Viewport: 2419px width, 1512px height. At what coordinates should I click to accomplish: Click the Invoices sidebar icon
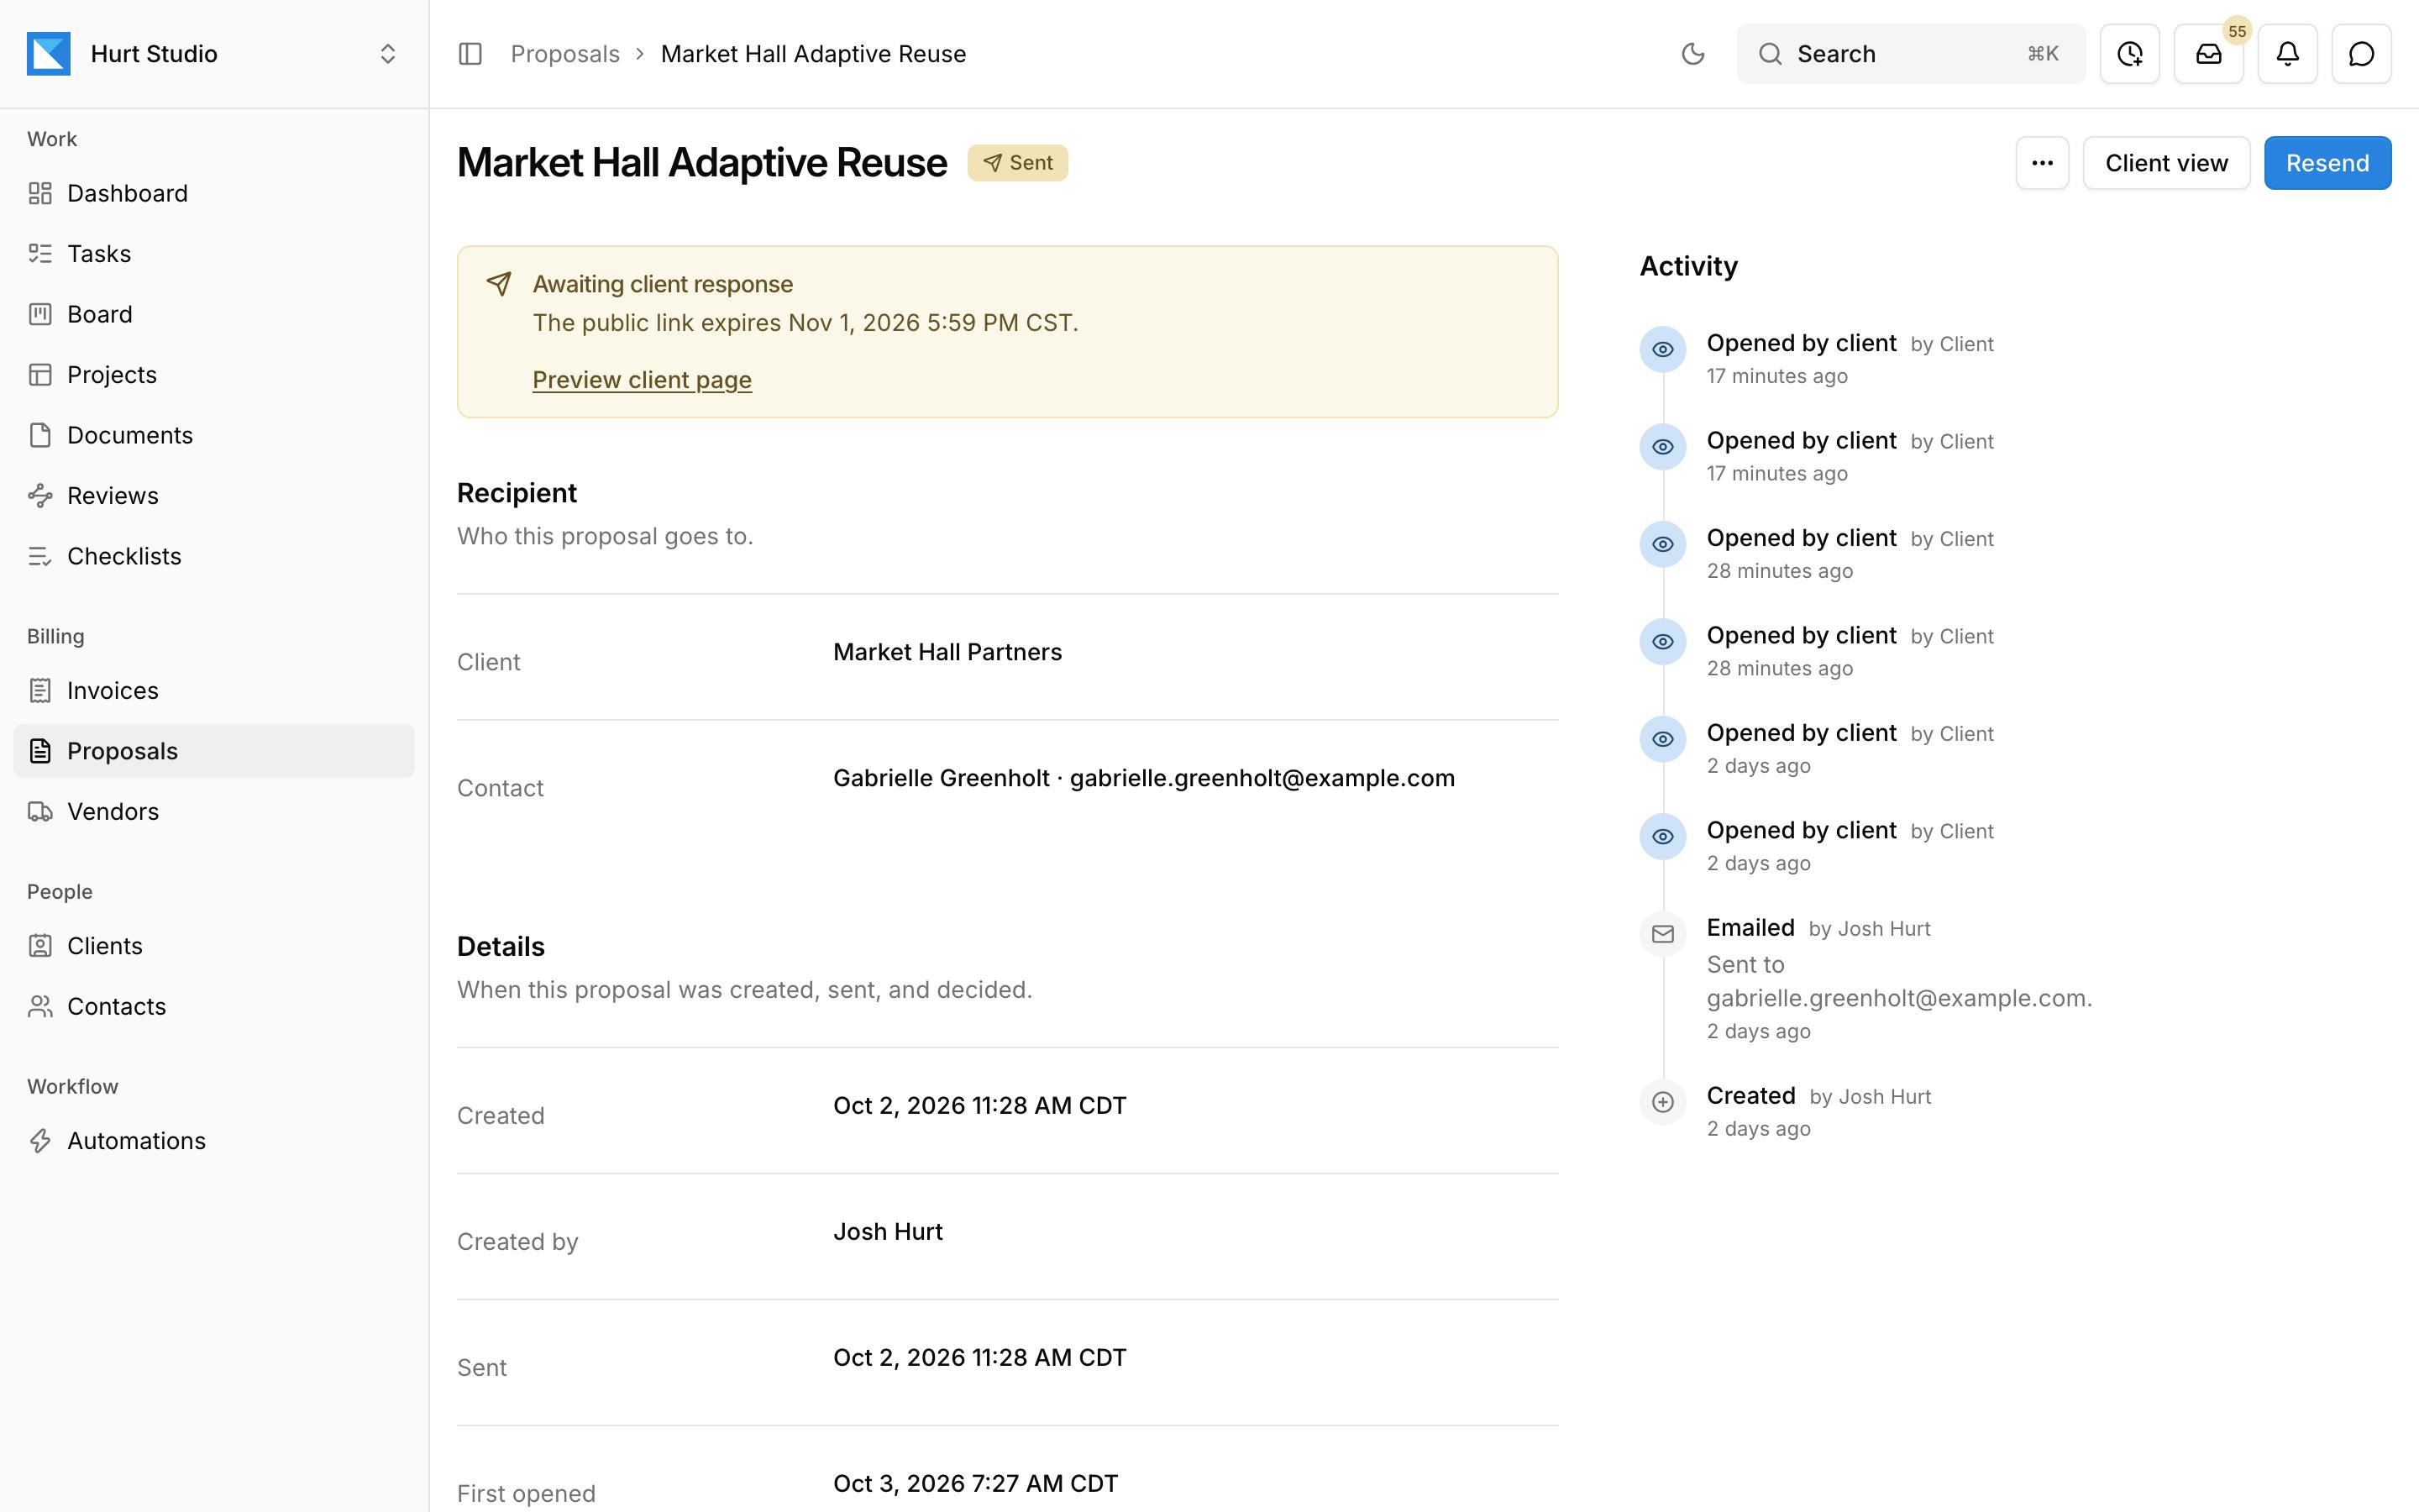pyautogui.click(x=40, y=691)
